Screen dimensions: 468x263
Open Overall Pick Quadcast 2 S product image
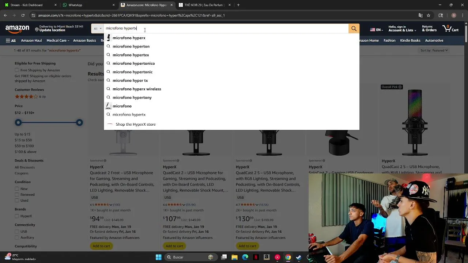pyautogui.click(x=415, y=122)
